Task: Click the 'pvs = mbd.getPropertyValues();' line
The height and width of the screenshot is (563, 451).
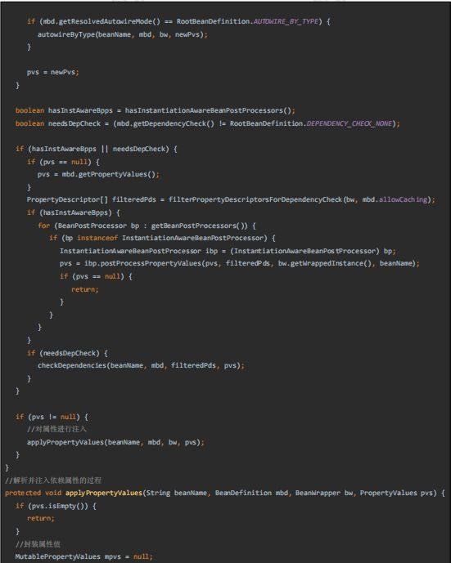Action: coord(98,175)
